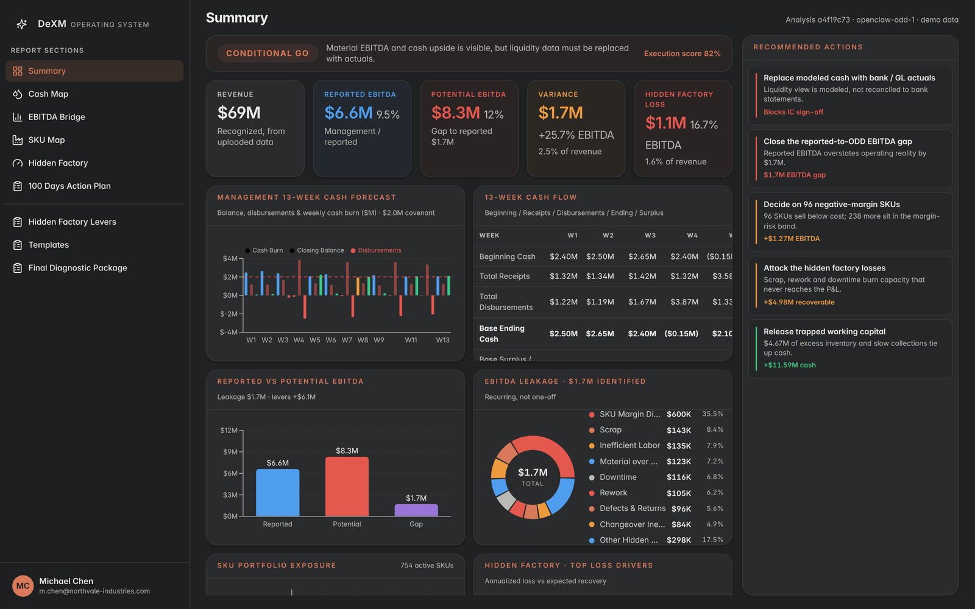This screenshot has width=975, height=609.
Task: Click '754 active SKUs' text
Action: [427, 566]
